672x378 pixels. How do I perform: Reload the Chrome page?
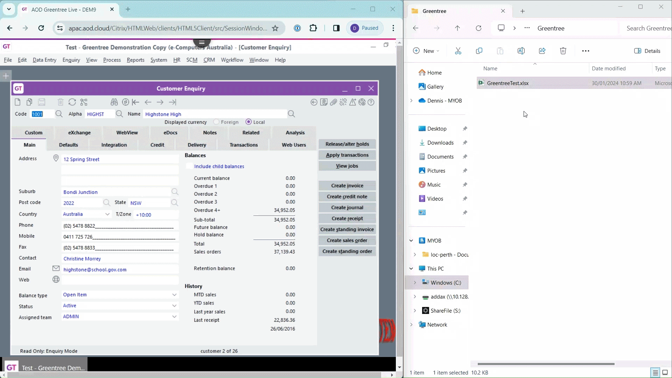tap(41, 28)
